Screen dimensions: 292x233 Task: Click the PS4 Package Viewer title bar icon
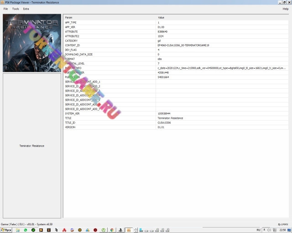2,2
